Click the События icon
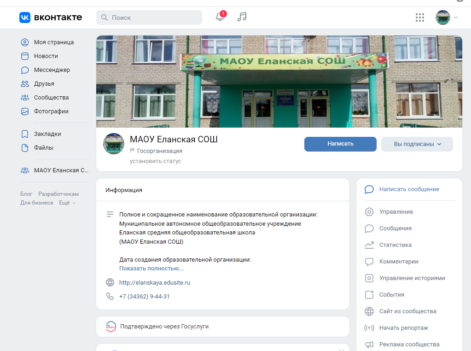 point(369,294)
